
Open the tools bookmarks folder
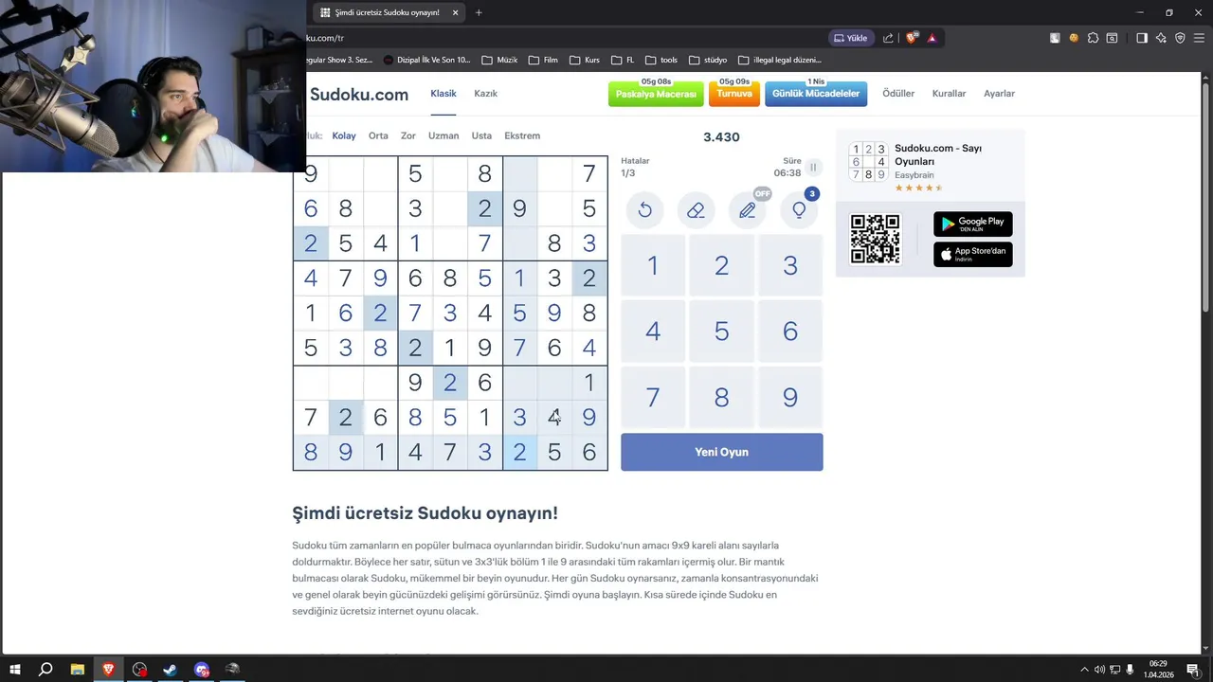click(661, 60)
